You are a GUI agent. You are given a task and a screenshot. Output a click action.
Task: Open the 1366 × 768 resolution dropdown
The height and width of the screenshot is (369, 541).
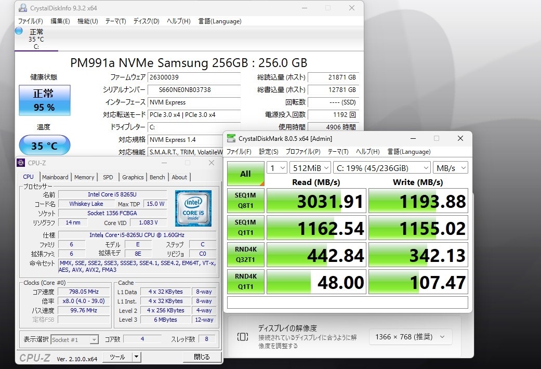(x=410, y=337)
